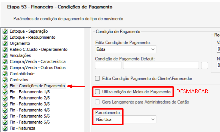The width and height of the screenshot is (220, 132).
Task: Enable Edita Condição Pagamento do Cliente\Fornecedor checkbox
Action: tap(97, 78)
